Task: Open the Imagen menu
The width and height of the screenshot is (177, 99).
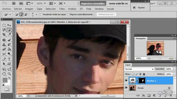Action: pyautogui.click(x=29, y=9)
